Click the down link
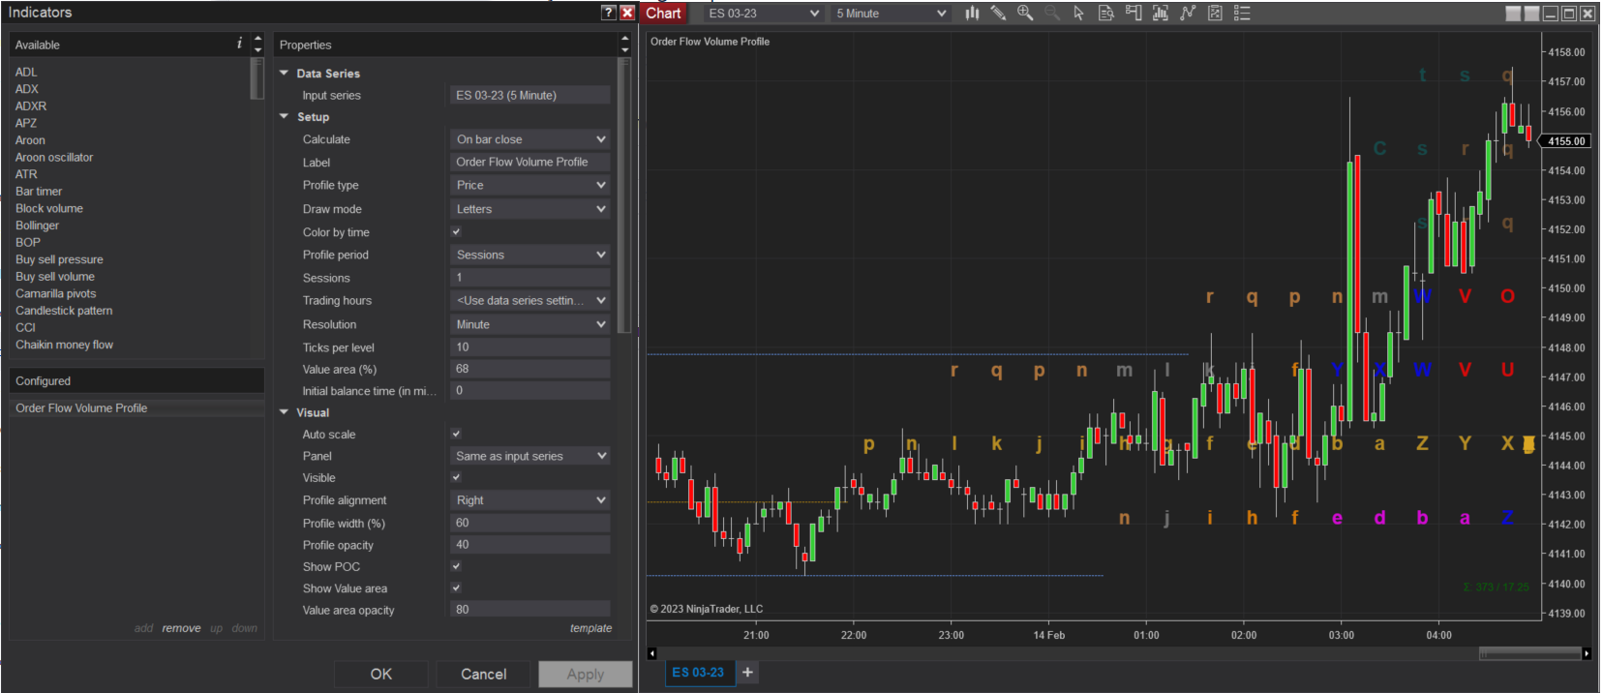The width and height of the screenshot is (1603, 693). point(245,628)
